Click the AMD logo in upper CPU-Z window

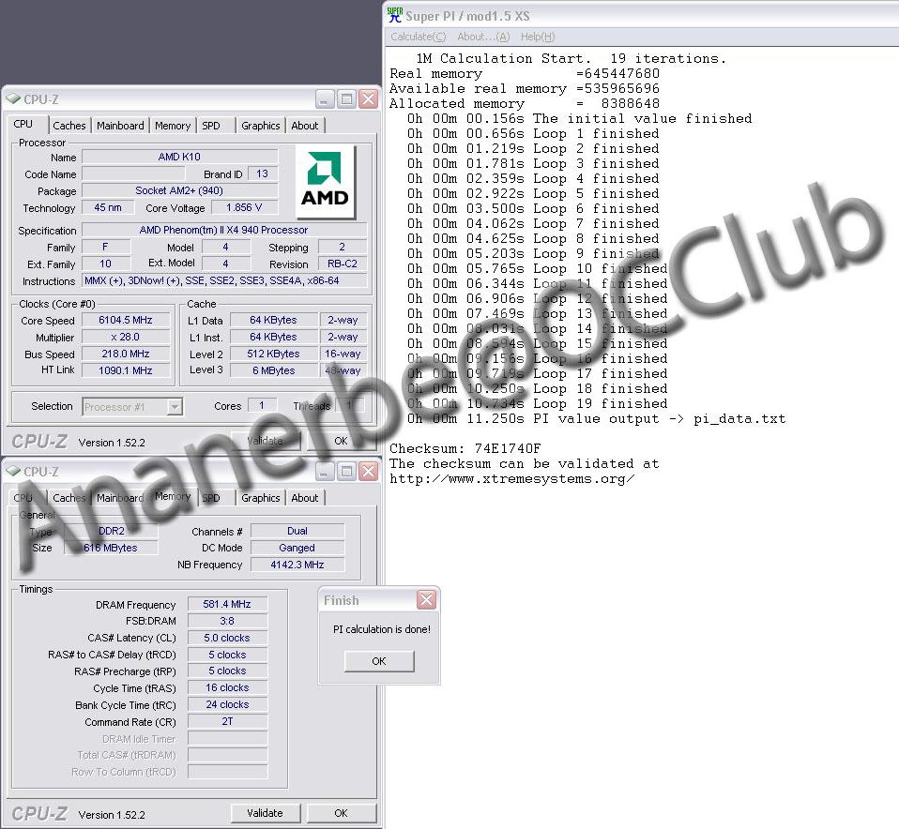click(x=325, y=182)
